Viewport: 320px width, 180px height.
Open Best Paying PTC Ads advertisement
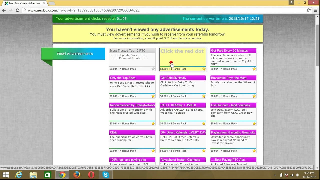233,161
